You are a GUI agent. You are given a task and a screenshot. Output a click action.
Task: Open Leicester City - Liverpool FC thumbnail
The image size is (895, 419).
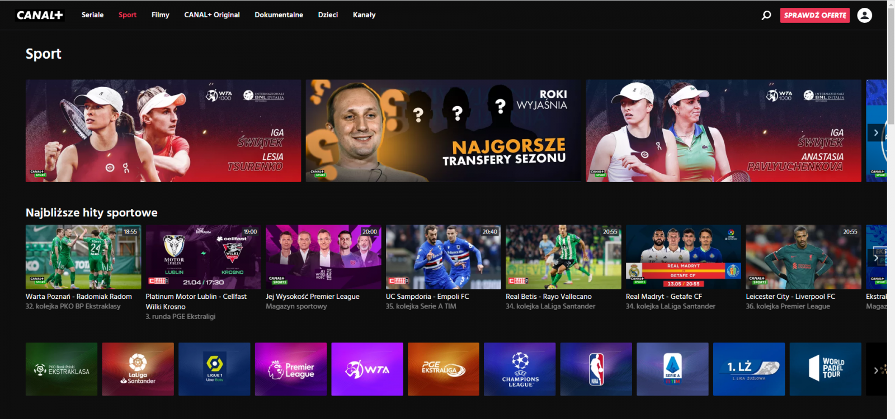(803, 257)
